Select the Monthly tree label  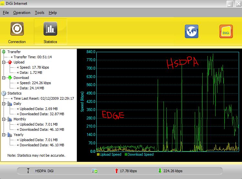coord(20,119)
